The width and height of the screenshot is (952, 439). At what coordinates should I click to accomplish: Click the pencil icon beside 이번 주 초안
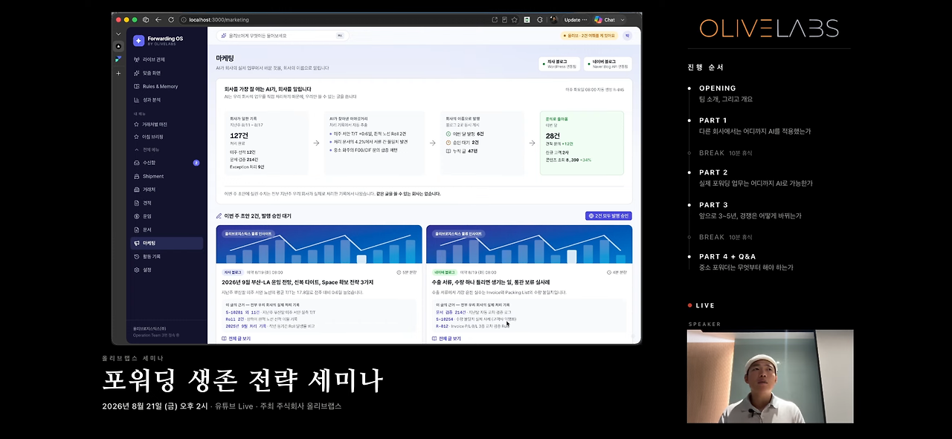tap(219, 215)
